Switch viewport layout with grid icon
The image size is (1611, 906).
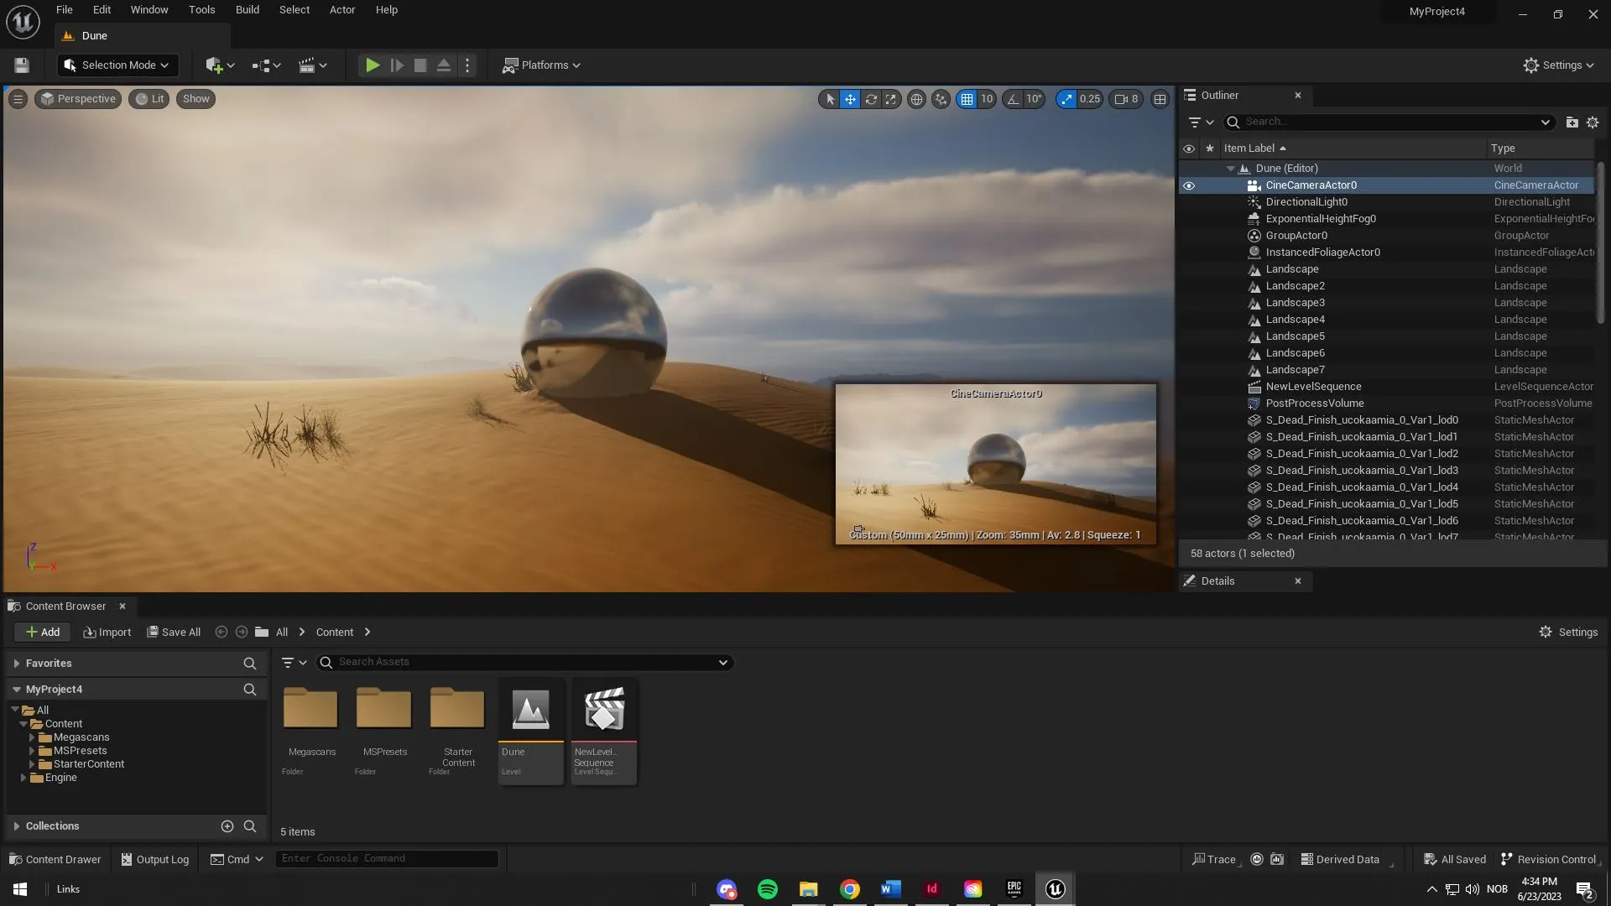[x=1160, y=99]
